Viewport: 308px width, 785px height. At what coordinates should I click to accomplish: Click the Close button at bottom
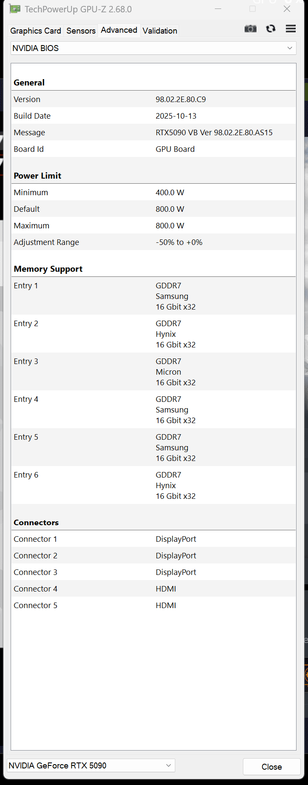[x=271, y=767]
